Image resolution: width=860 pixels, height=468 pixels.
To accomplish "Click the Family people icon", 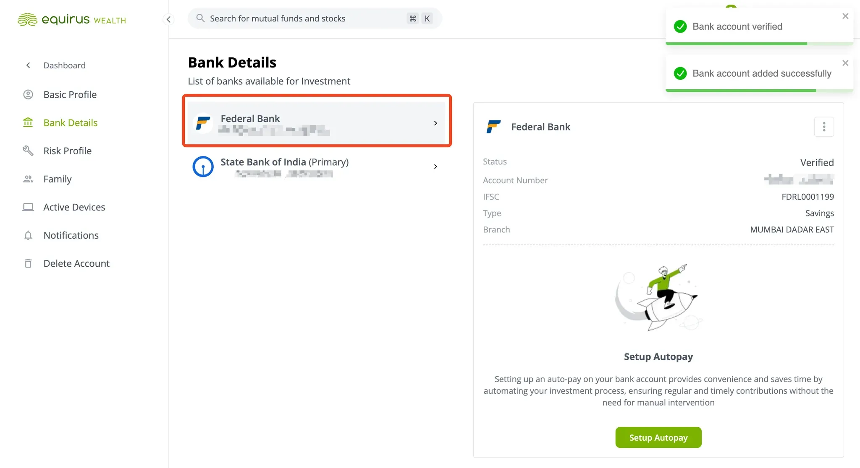I will click(28, 179).
